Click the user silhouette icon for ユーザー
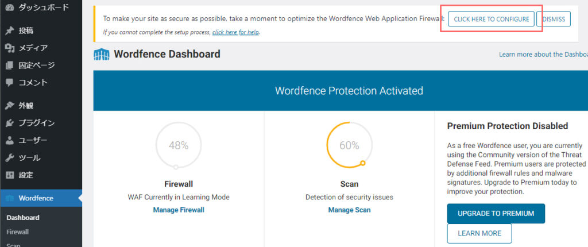The image size is (588, 247). [10, 140]
